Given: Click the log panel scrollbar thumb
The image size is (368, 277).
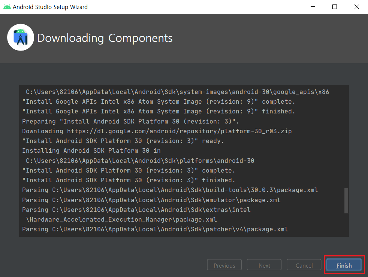Looking at the screenshot, I should [x=346, y=200].
